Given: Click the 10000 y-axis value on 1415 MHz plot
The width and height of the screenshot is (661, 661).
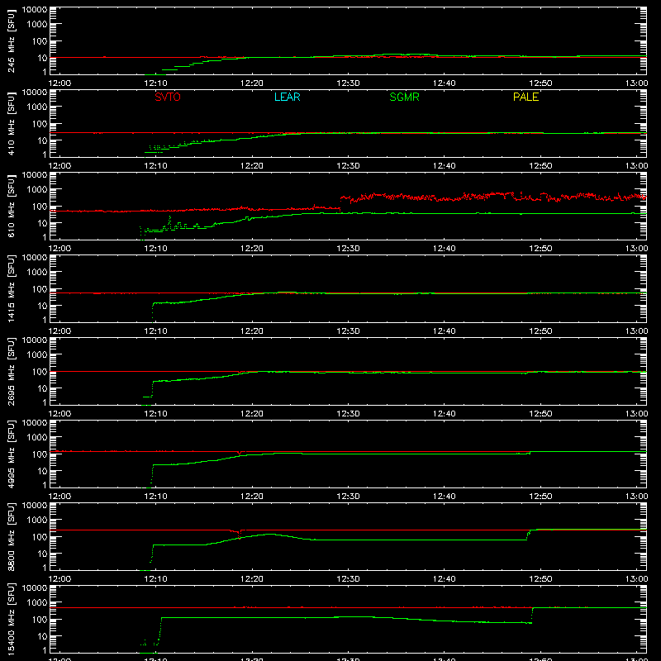Looking at the screenshot, I should 35,258.
